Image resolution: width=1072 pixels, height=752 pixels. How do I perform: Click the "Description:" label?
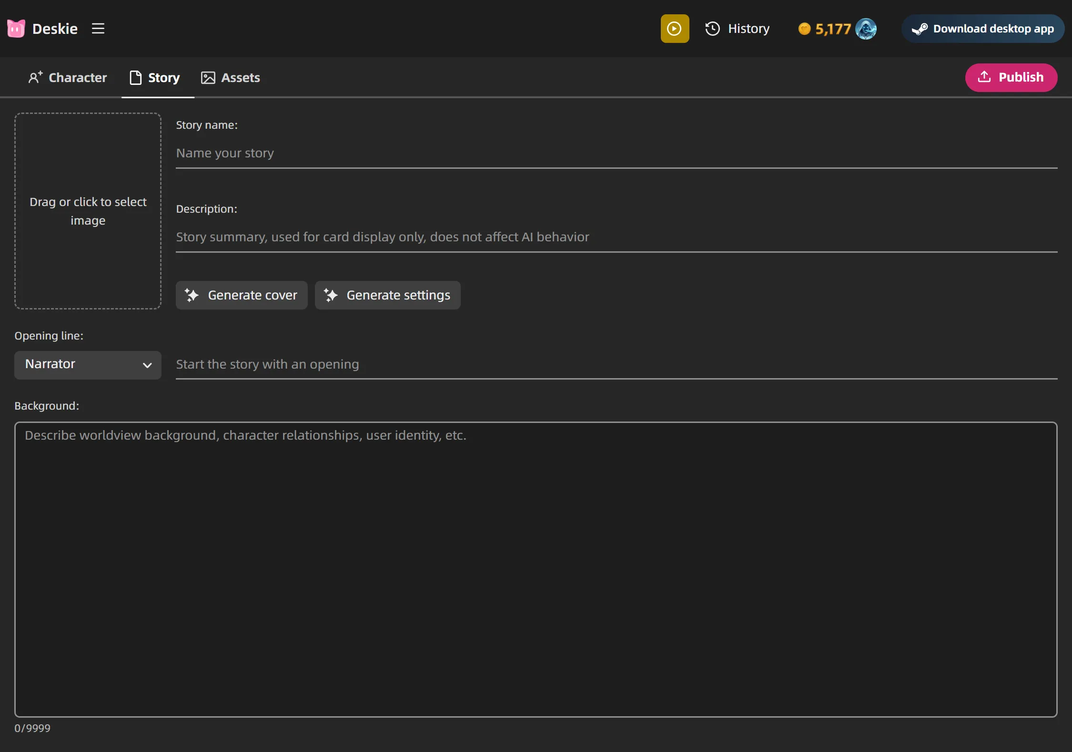click(x=207, y=209)
